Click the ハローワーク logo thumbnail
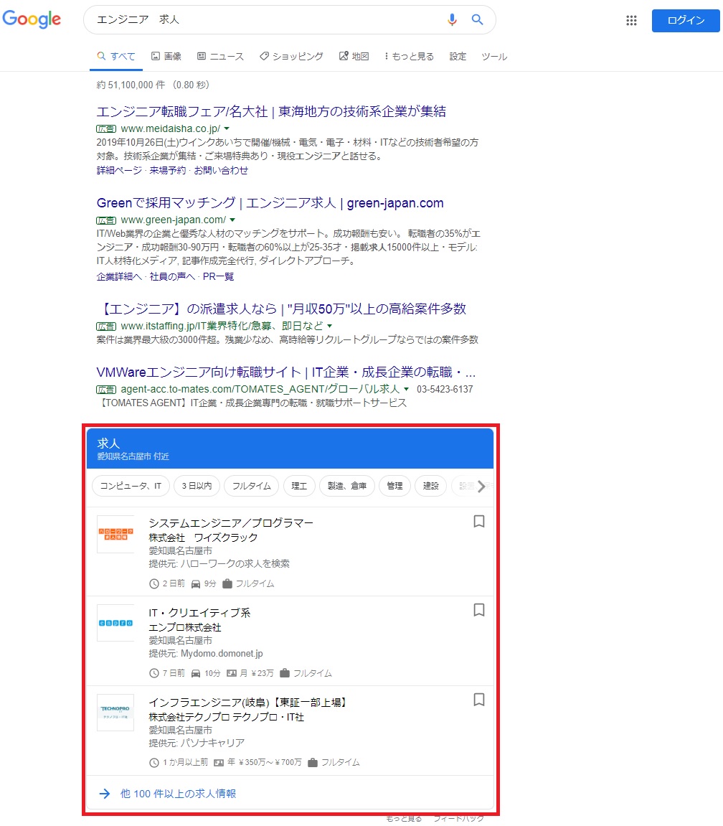Screen dimensions: 723x826 [116, 534]
